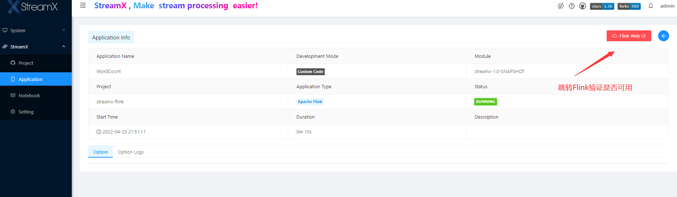The image size is (677, 197).
Task: Click the streamx-1.0-SNAPSHOT module value
Action: pyautogui.click(x=499, y=72)
